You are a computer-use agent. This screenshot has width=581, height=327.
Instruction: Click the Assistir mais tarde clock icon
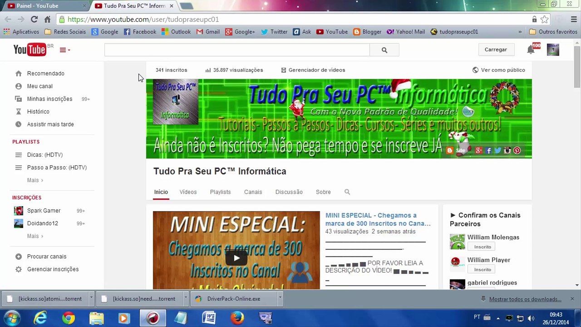pos(19,124)
